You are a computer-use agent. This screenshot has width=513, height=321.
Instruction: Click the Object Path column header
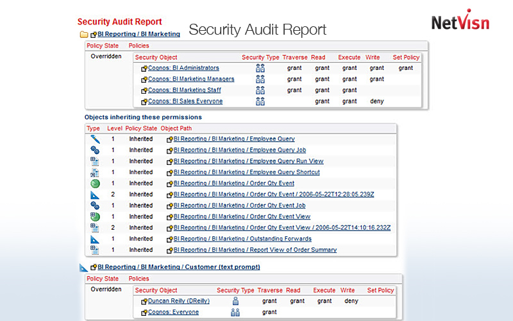point(176,128)
